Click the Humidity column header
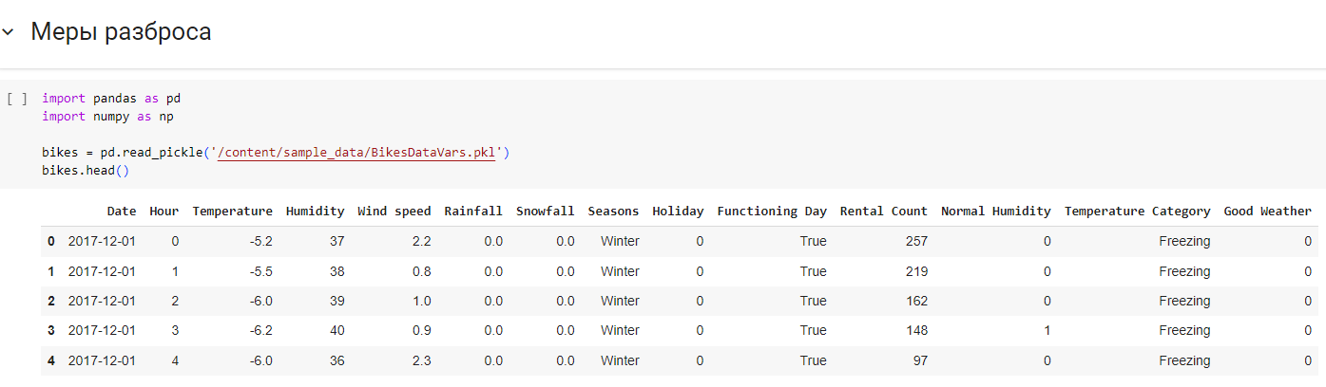Screen dimensions: 1326x387 tap(315, 212)
